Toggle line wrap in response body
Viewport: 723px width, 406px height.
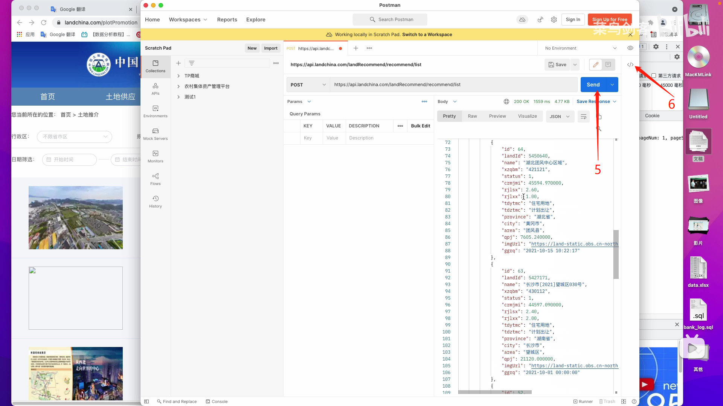click(583, 117)
